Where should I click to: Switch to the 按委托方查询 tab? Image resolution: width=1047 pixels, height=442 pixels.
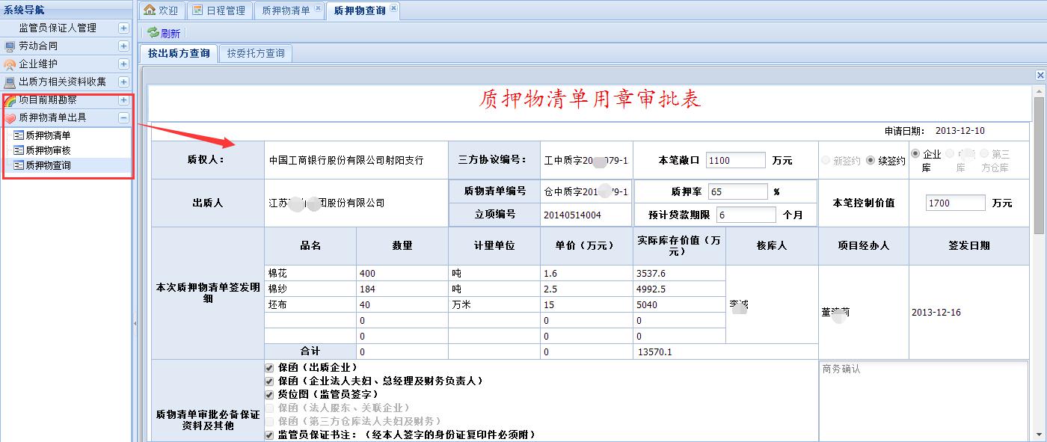[256, 54]
